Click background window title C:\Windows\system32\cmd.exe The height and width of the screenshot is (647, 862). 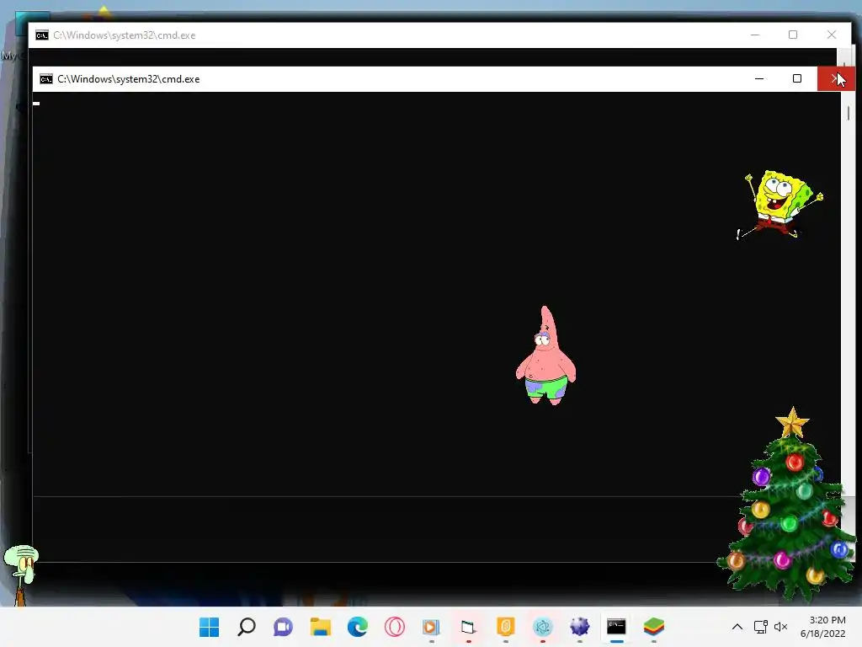(125, 35)
